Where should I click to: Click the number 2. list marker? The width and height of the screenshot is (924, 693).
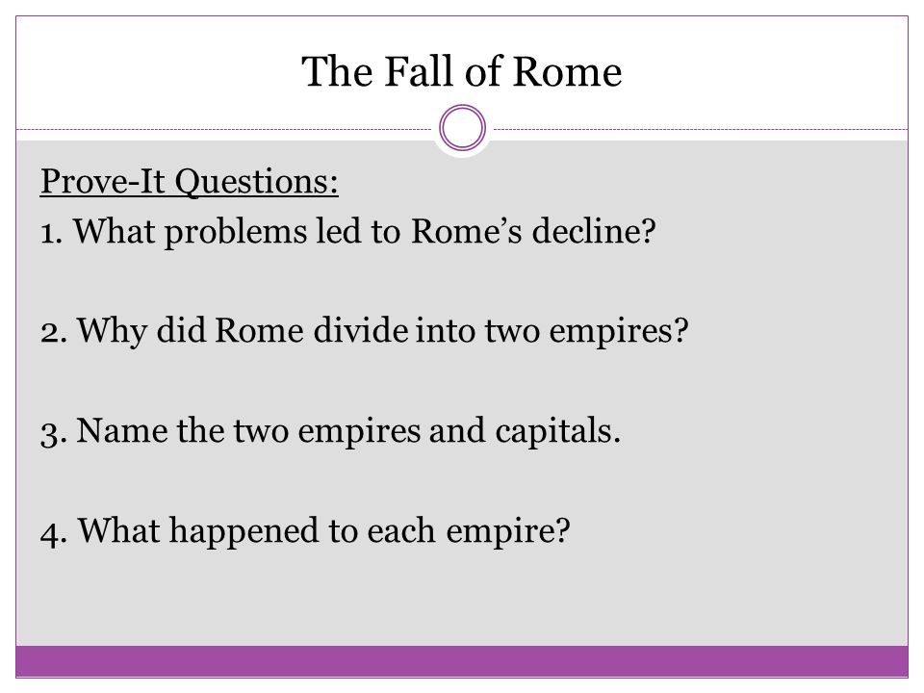click(54, 333)
